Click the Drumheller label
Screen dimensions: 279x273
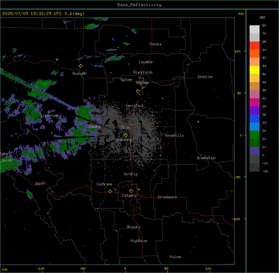point(206,158)
